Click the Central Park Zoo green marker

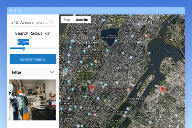point(89,82)
